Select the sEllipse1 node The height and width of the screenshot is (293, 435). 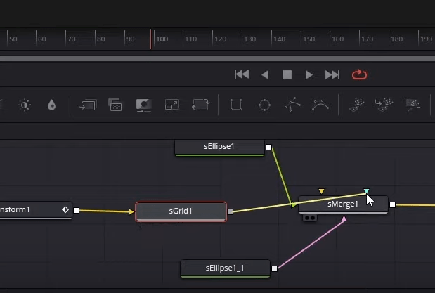click(219, 148)
